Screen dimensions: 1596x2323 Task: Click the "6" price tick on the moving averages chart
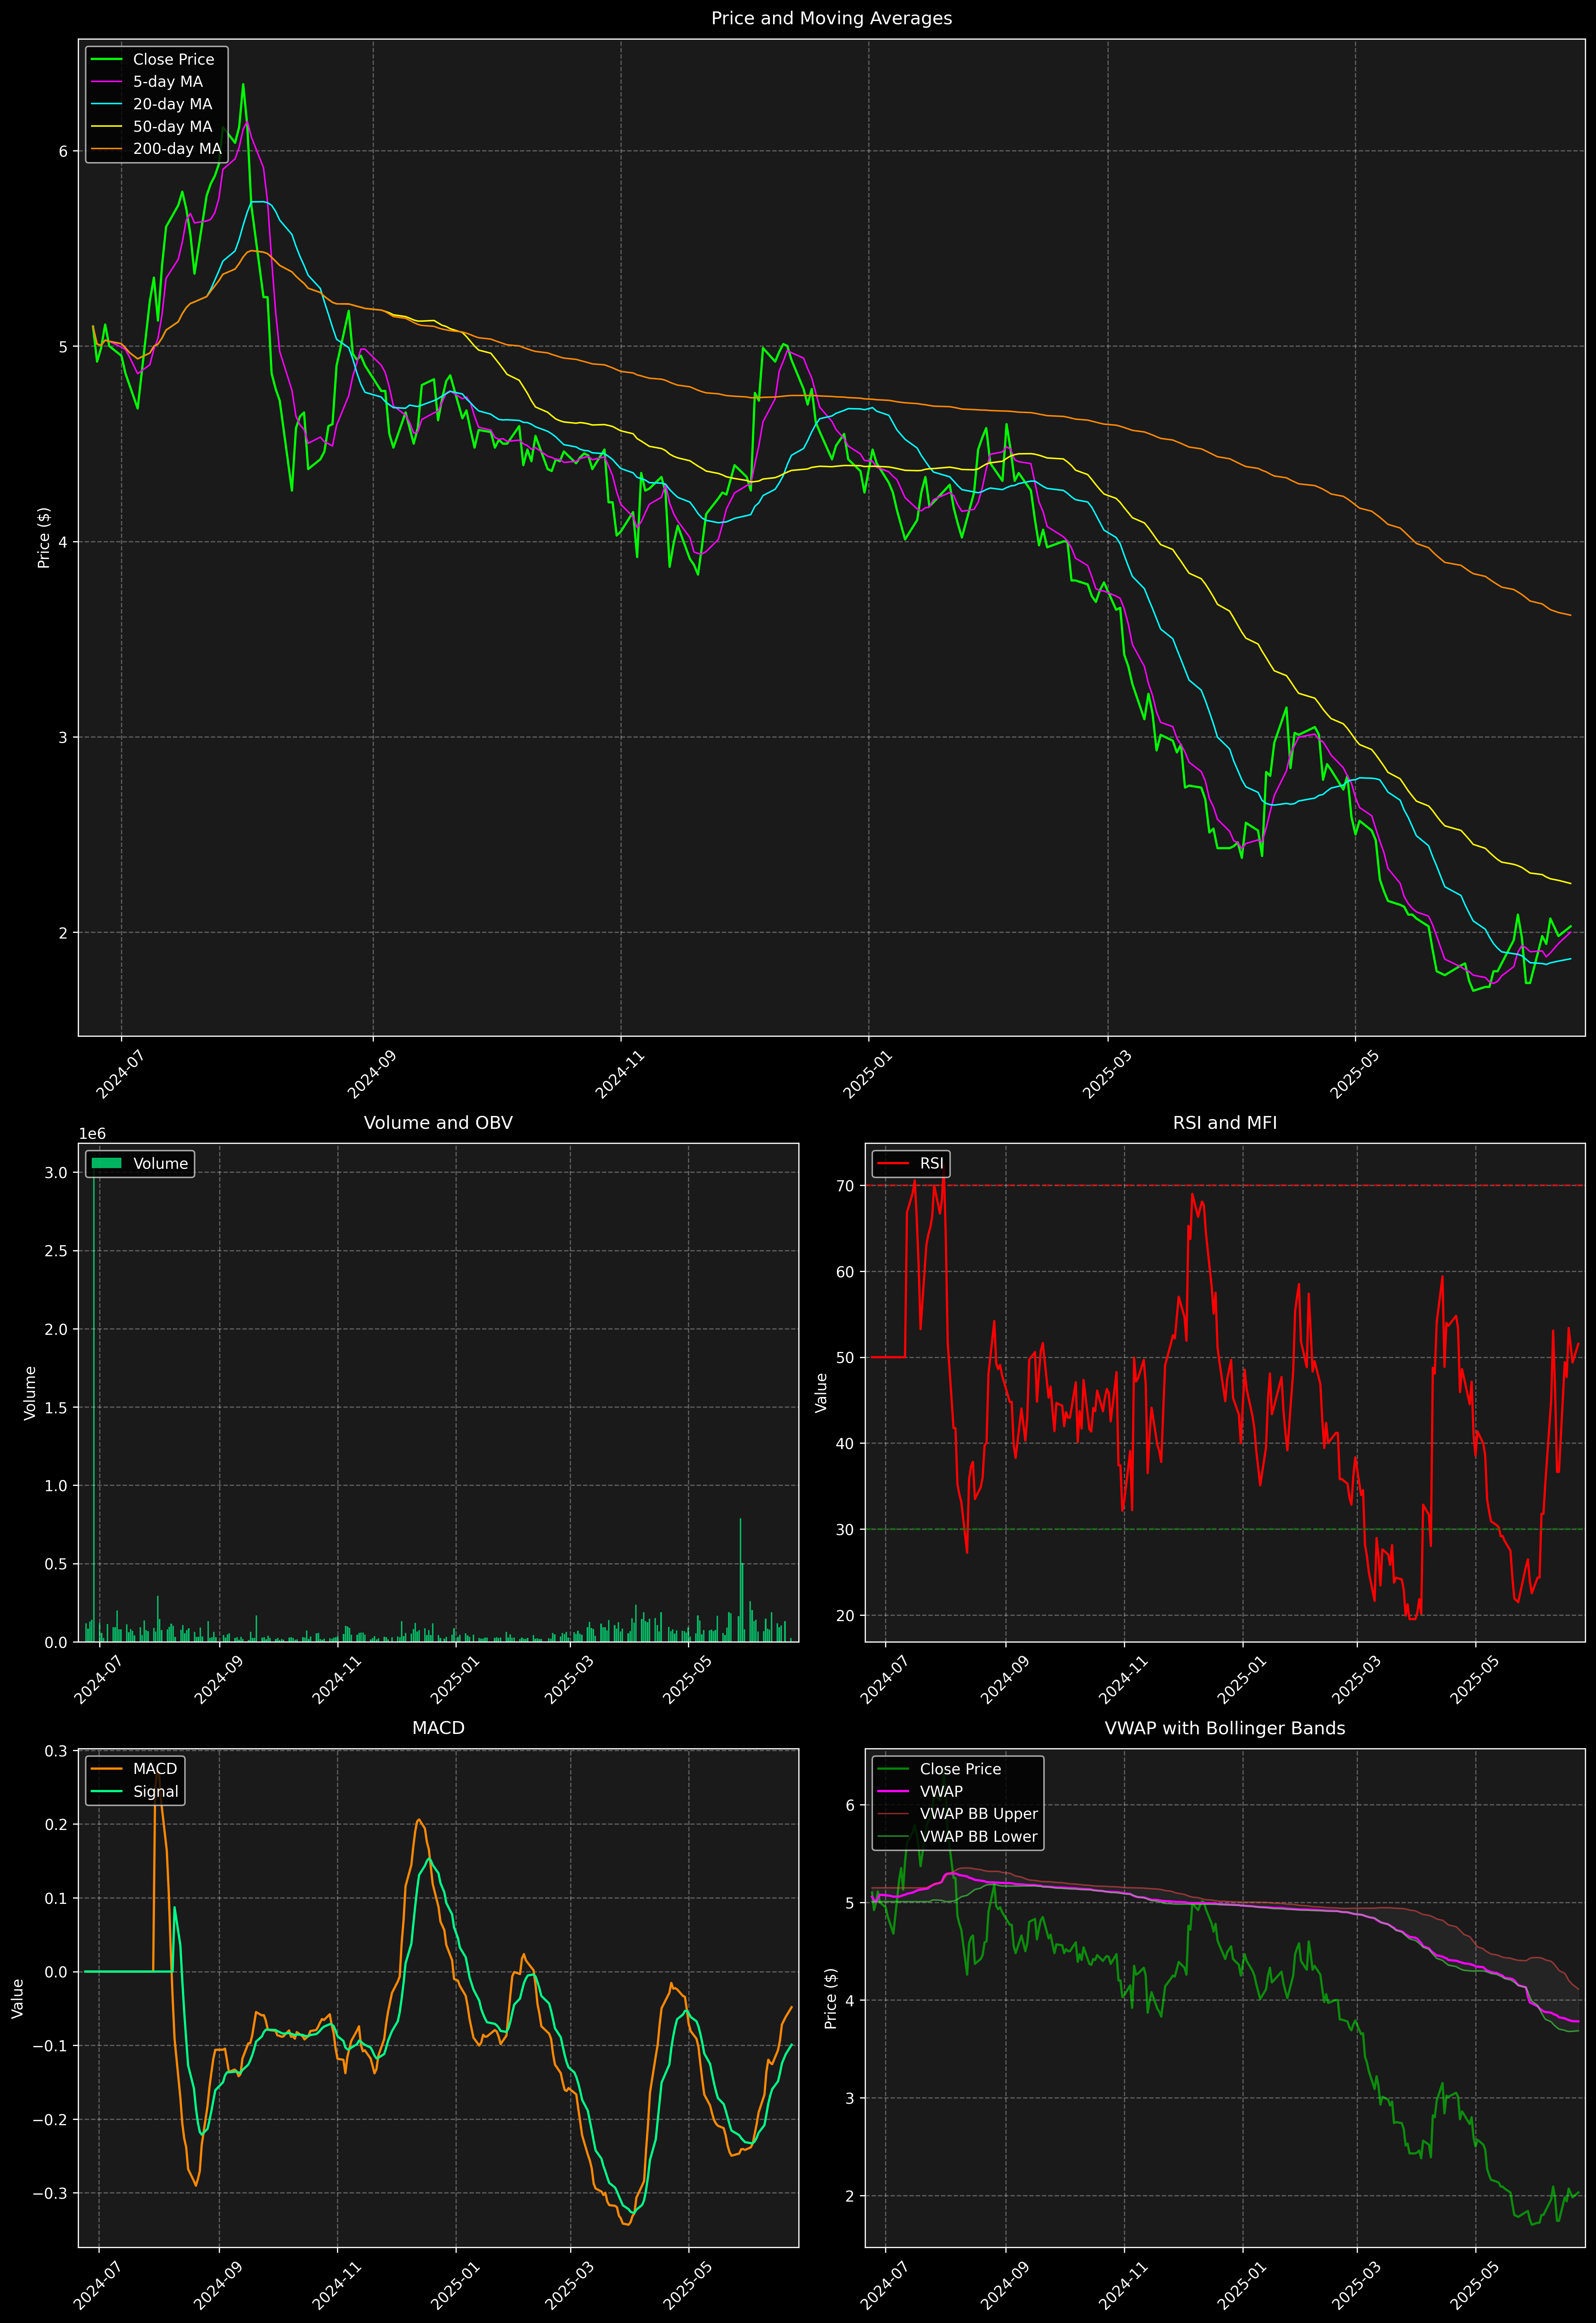point(63,151)
